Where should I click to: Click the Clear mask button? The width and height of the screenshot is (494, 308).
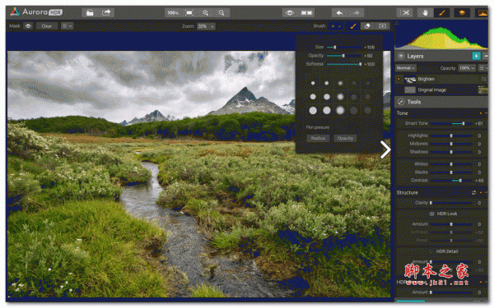(x=47, y=26)
